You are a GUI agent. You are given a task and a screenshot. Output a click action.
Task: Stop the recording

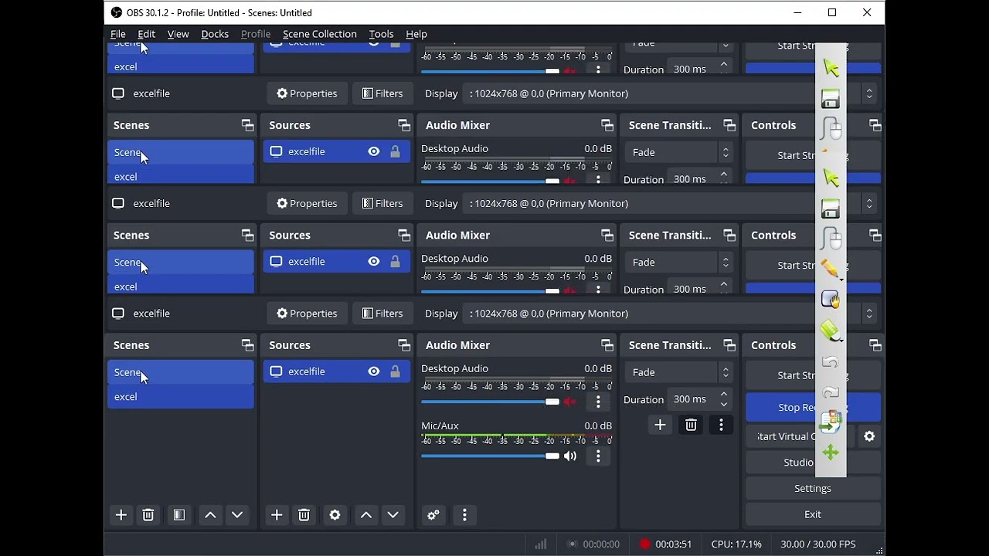tap(813, 407)
